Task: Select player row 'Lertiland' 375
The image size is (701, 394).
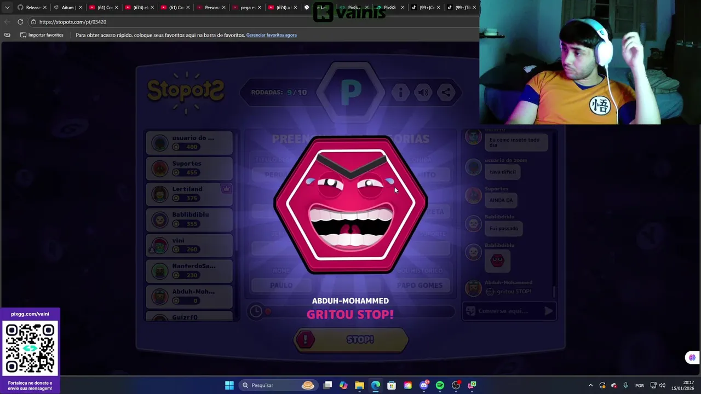Action: point(189,194)
